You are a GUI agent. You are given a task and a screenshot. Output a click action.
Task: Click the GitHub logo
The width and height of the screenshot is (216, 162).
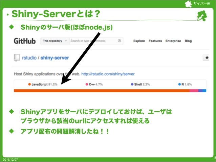pos(25,41)
